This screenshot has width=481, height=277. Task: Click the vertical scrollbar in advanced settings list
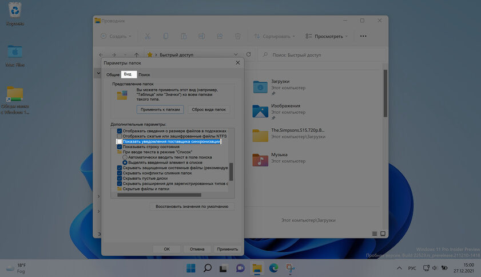point(231,172)
